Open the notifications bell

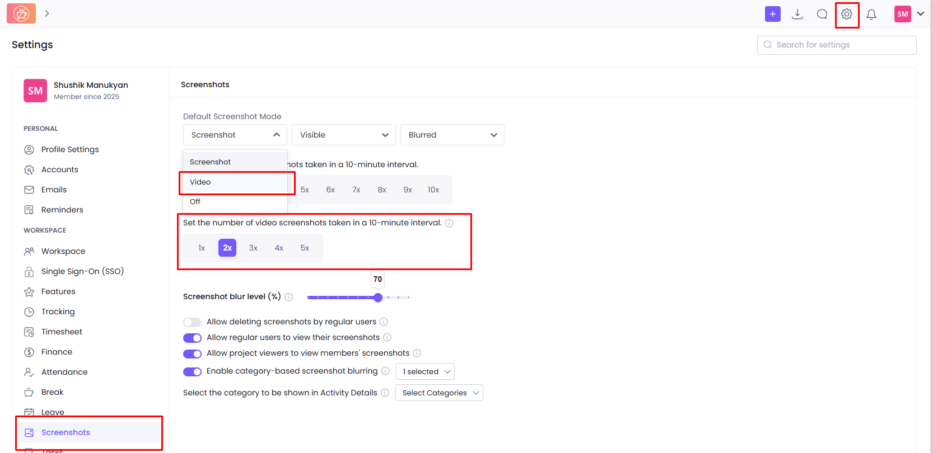pos(871,15)
